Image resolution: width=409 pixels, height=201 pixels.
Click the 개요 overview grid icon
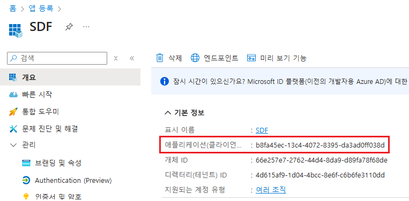click(x=12, y=77)
